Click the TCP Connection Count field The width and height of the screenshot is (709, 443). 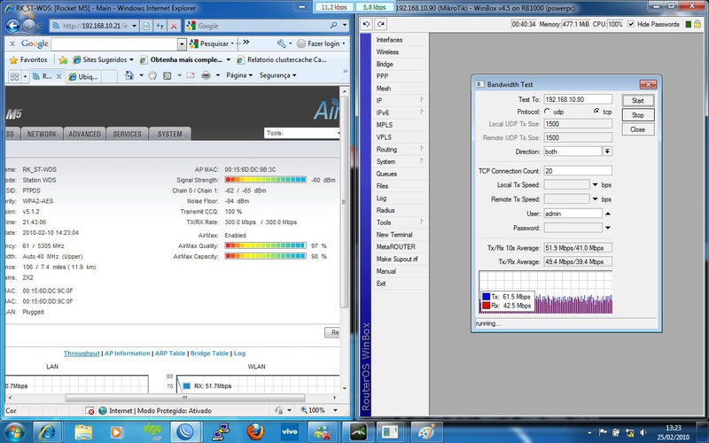577,171
